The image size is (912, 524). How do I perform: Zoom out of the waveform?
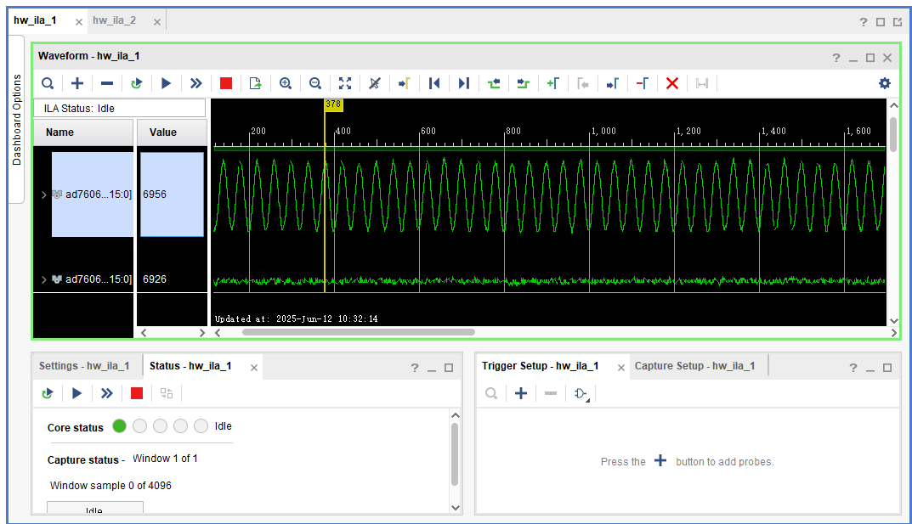pos(315,84)
